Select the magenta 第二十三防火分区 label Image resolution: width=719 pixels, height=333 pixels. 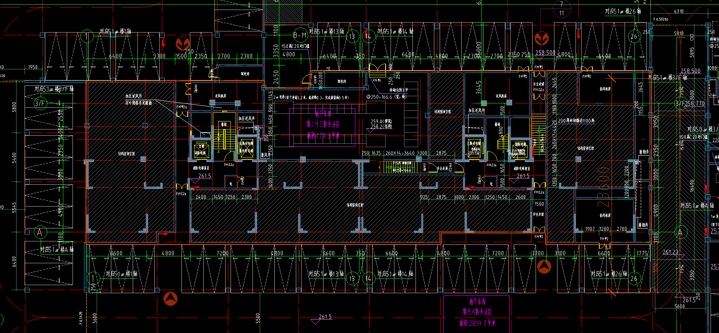pos(323,125)
